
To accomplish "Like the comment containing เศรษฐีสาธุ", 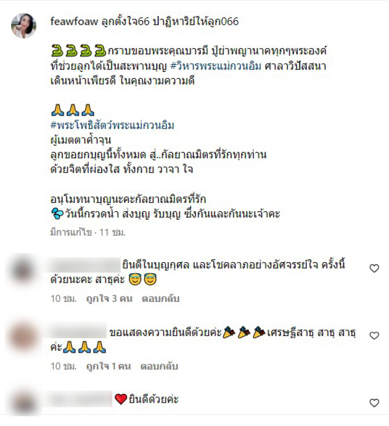I will pos(374,336).
